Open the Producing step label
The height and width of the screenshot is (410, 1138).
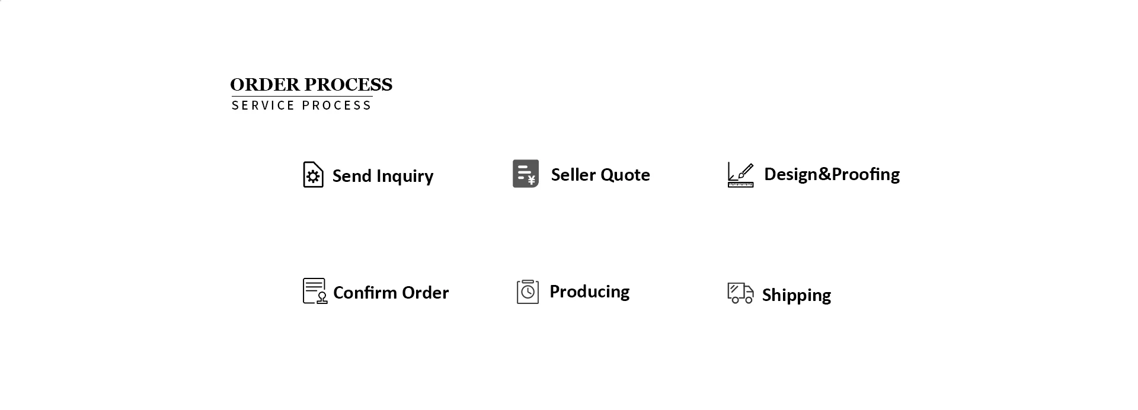coord(589,292)
